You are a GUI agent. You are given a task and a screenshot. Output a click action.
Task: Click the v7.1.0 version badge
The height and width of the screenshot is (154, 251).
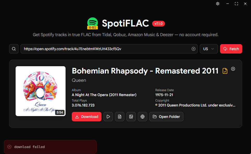click(x=158, y=24)
